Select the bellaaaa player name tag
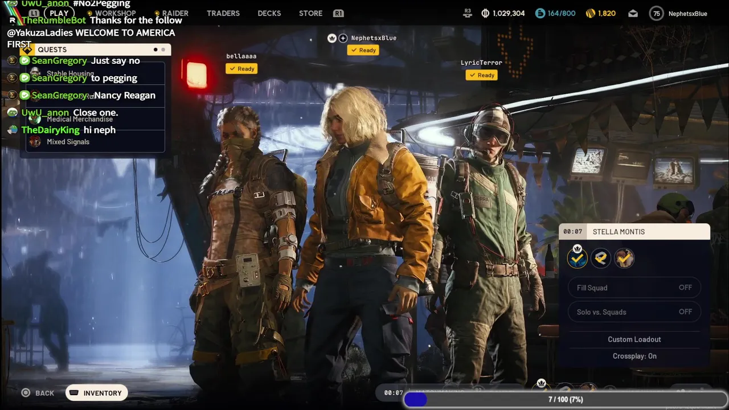The image size is (729, 410). 241,56
